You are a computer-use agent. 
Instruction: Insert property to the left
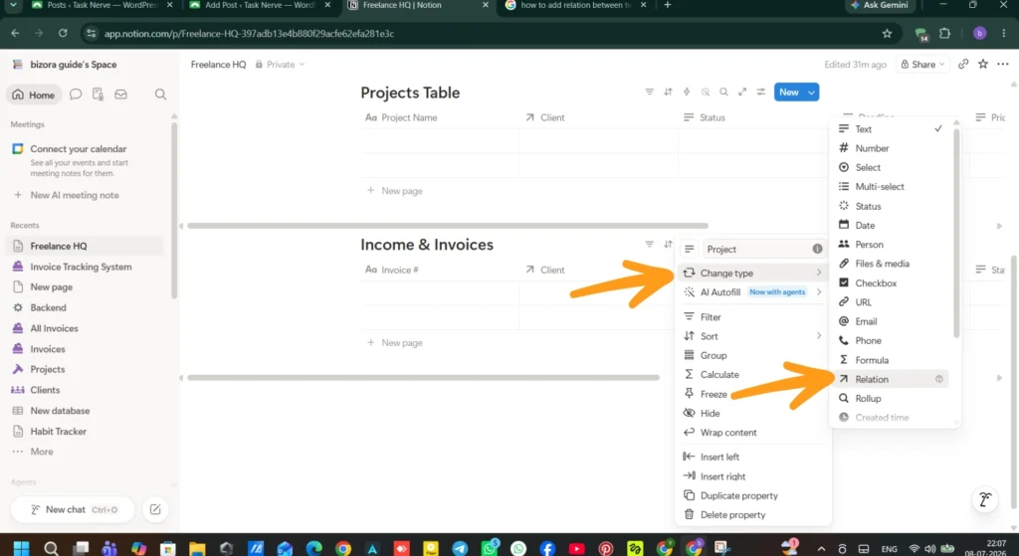coord(752,457)
